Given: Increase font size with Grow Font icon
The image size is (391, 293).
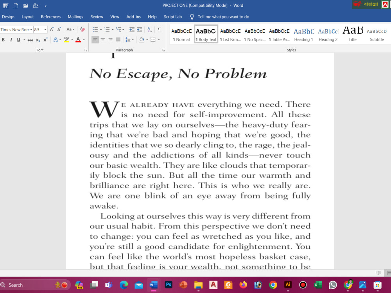Looking at the screenshot, I should (x=52, y=29).
